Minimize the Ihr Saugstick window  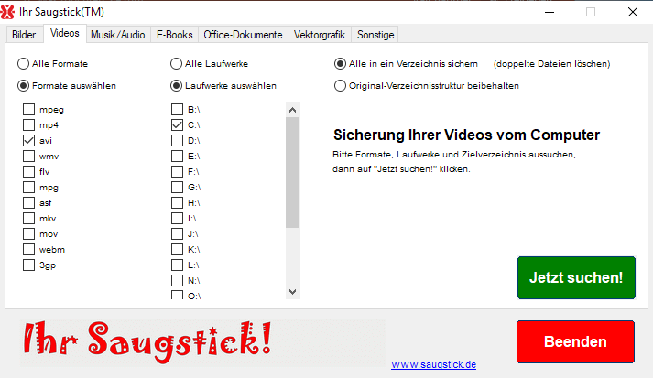pos(550,12)
